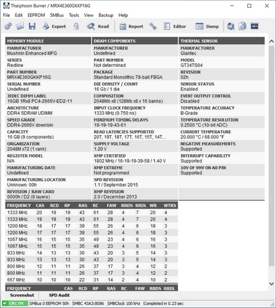The width and height of the screenshot is (276, 308).
Task: Open the Backup menu
Action: pos(106,15)
